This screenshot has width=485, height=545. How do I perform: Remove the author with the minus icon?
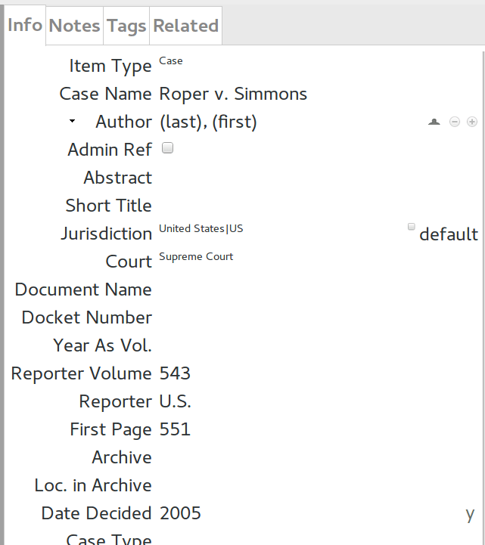coord(454,122)
